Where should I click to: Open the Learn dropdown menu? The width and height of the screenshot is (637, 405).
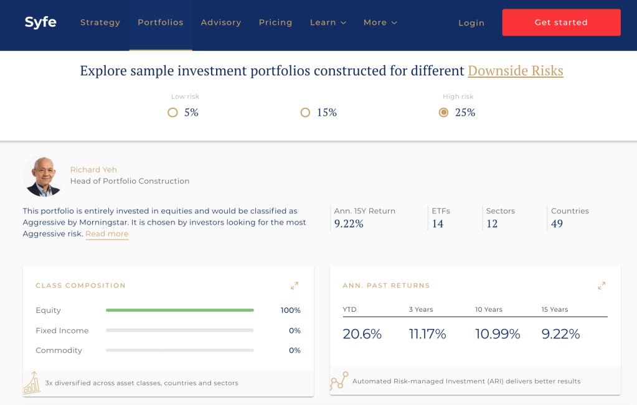(328, 22)
